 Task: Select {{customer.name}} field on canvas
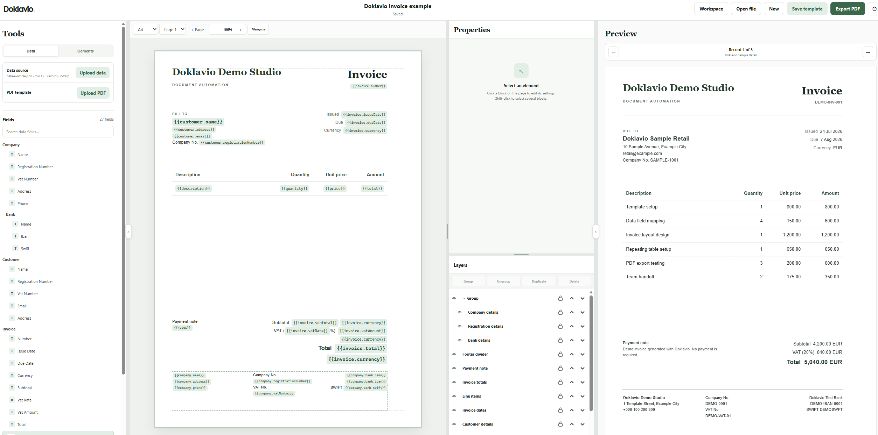(198, 122)
